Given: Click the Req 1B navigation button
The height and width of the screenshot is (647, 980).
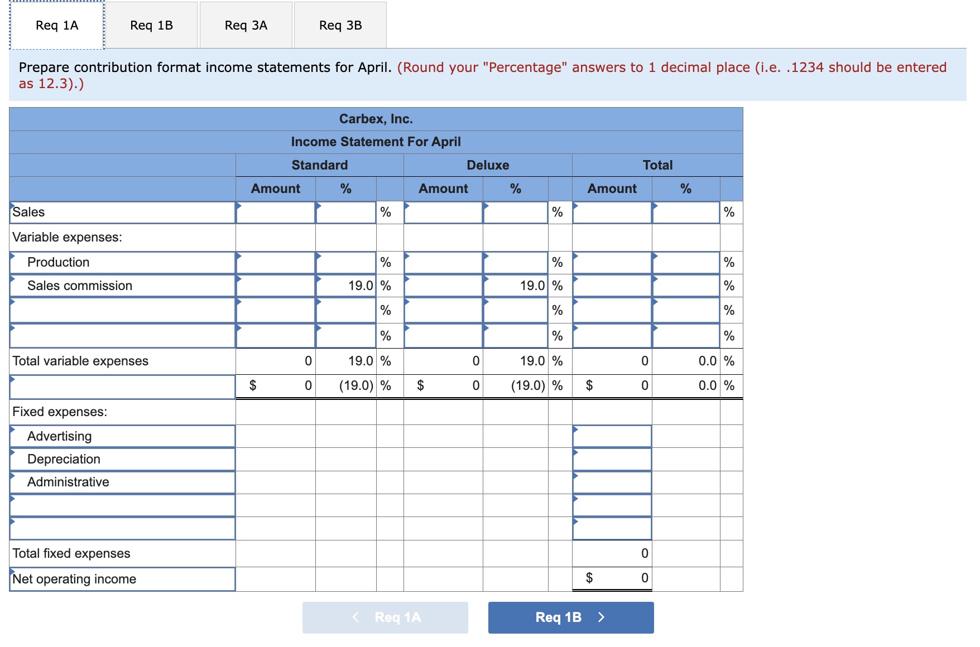Looking at the screenshot, I should (x=569, y=617).
